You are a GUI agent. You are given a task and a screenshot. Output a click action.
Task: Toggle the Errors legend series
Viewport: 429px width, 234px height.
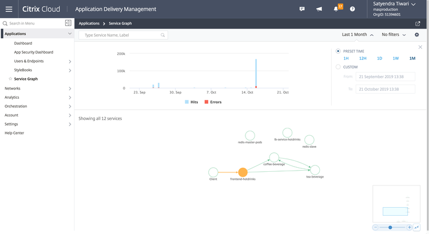(x=213, y=102)
